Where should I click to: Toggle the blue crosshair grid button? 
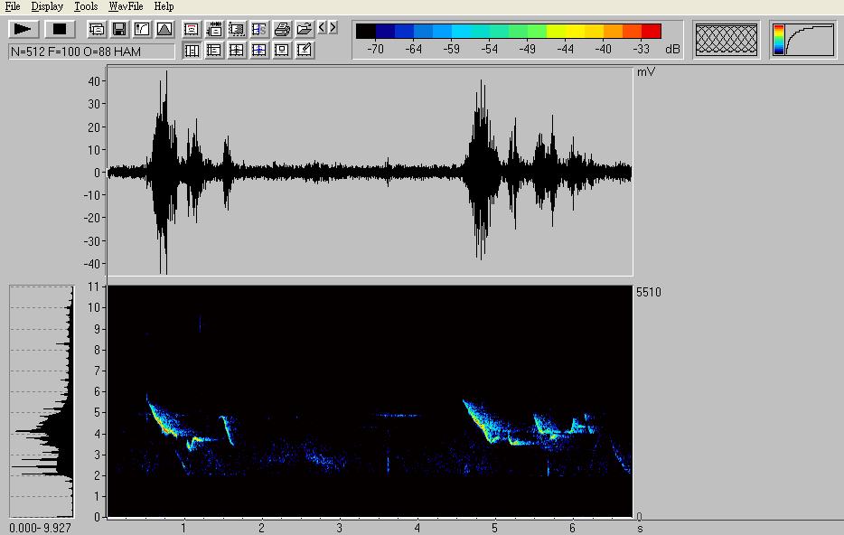coord(259,51)
